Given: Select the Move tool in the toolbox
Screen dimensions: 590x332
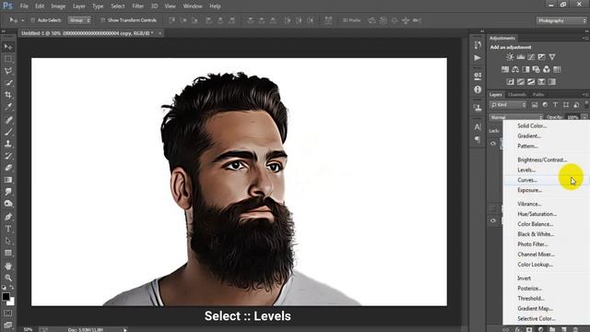Looking at the screenshot, I should 8,47.
